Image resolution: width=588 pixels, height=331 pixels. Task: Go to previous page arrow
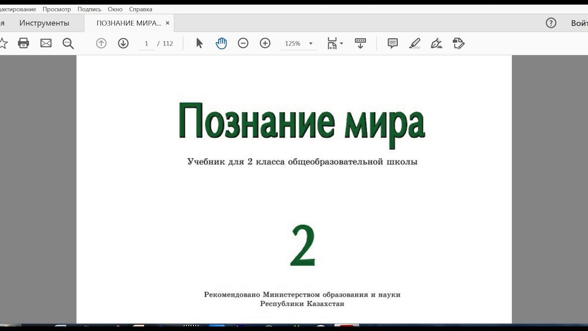tap(101, 43)
